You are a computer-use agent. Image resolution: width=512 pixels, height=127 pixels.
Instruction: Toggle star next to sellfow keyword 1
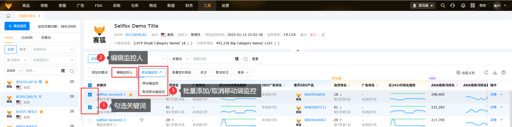[x=131, y=95]
